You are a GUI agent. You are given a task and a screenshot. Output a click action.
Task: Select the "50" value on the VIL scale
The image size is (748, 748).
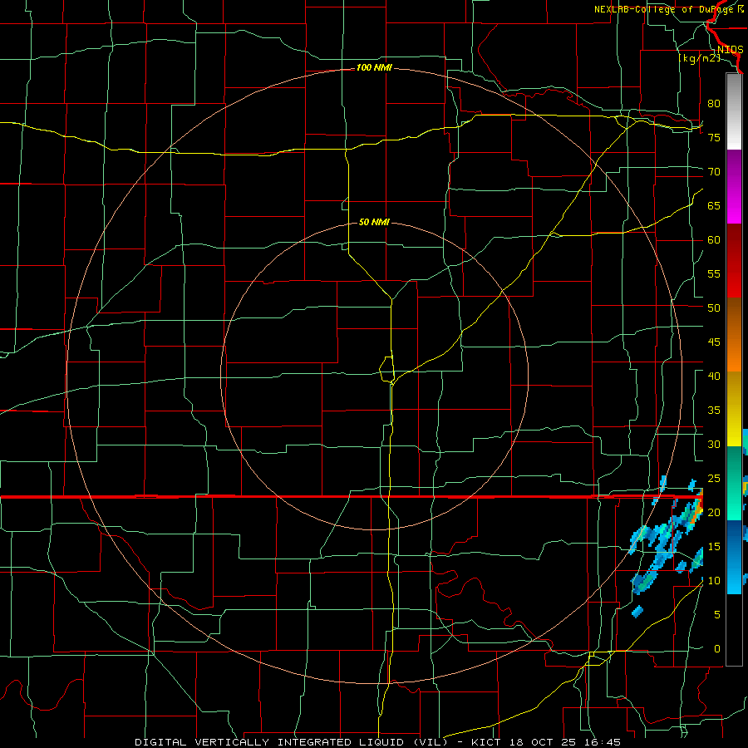coord(714,308)
